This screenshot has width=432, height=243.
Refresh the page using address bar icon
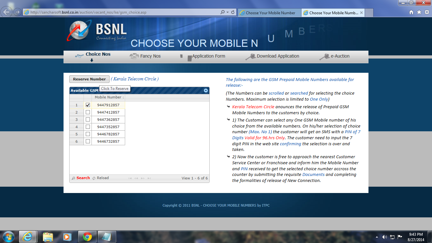pyautogui.click(x=233, y=12)
